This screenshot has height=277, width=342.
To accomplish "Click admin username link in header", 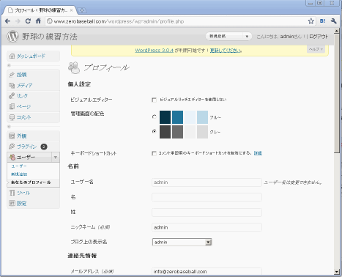I will 287,37.
